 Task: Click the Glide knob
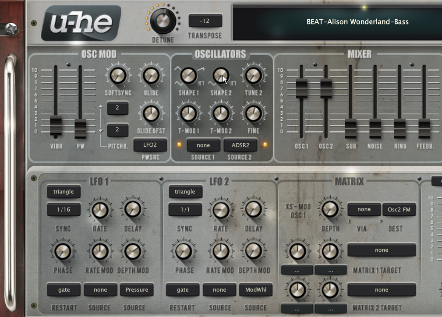150,76
